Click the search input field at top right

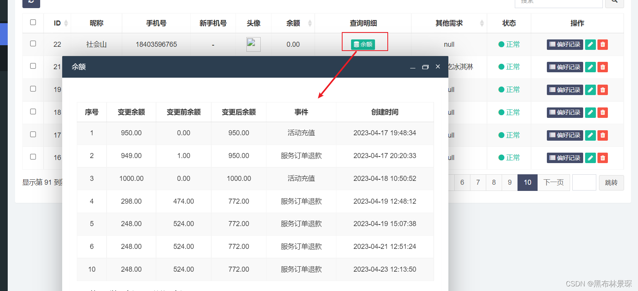coord(559,3)
